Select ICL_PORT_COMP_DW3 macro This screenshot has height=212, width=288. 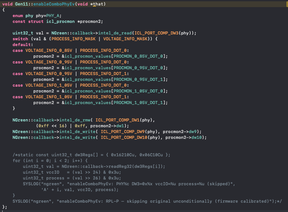coord(156,33)
